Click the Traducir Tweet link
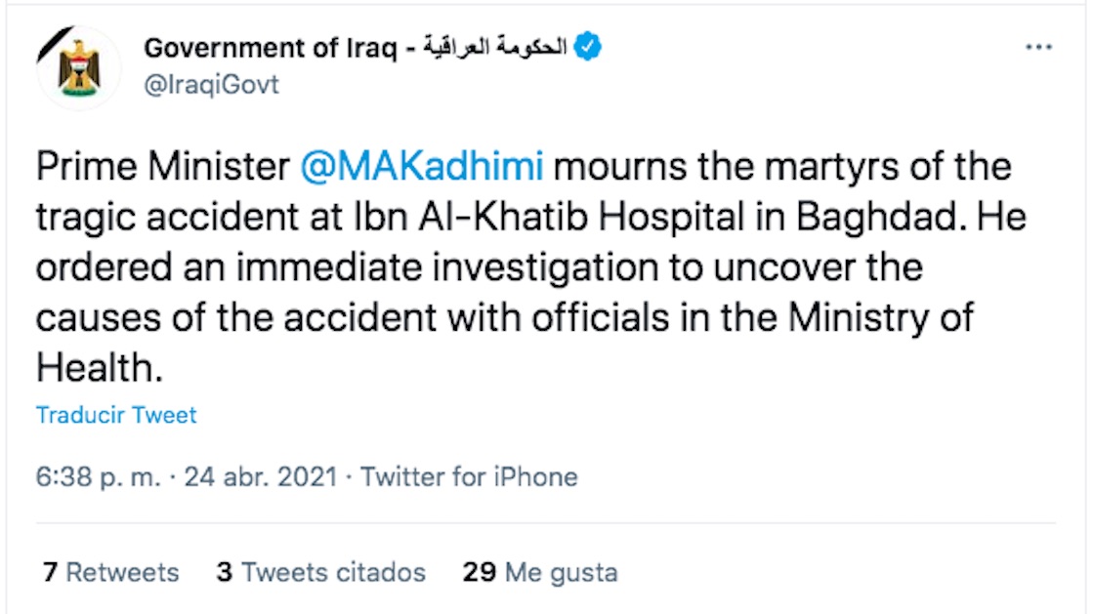 (116, 415)
